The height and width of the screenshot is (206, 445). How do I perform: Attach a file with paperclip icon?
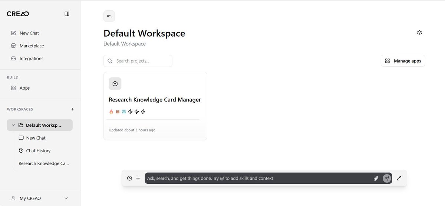(x=376, y=178)
